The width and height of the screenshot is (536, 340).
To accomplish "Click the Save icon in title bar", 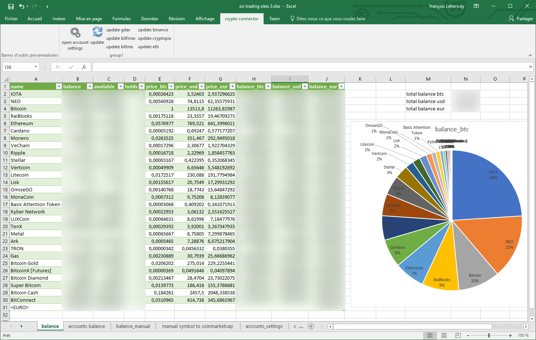I will pyautogui.click(x=11, y=6).
